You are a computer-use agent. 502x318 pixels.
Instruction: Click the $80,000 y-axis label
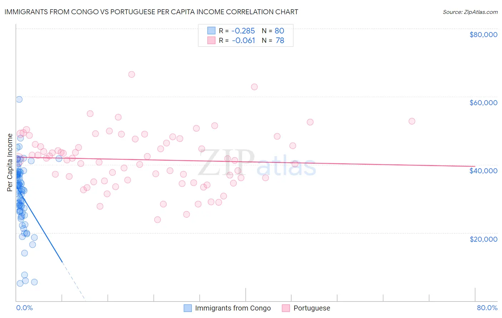(483, 35)
